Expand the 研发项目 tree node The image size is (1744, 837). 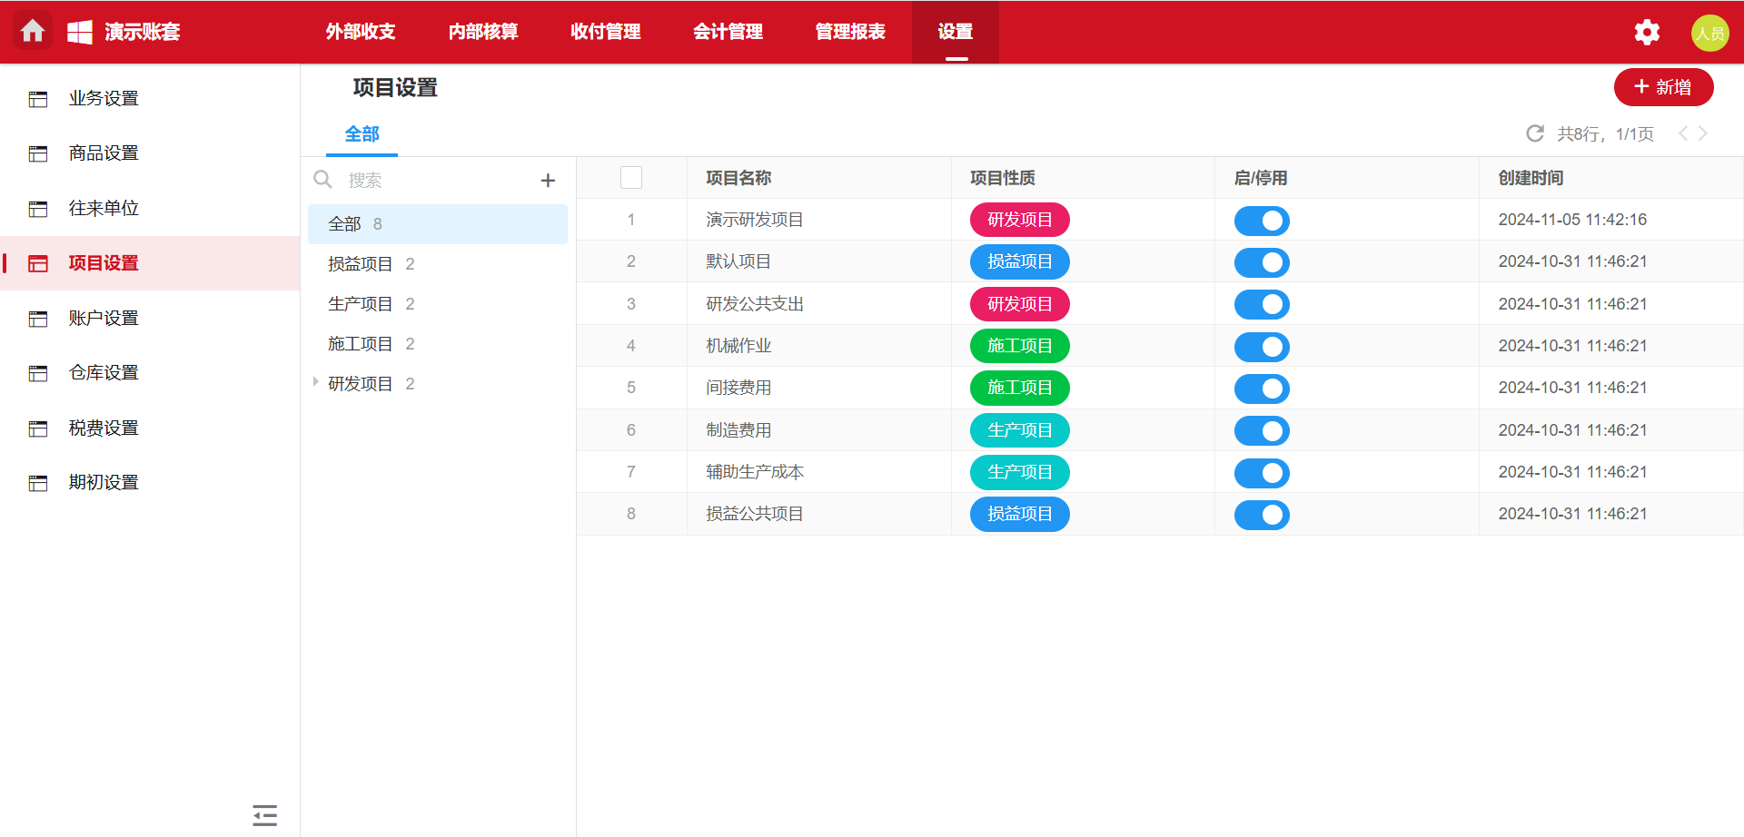click(x=315, y=383)
